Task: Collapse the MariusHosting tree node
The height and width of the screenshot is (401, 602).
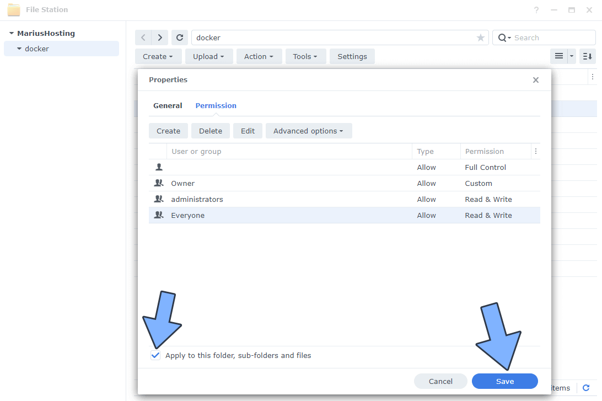Action: (12, 34)
